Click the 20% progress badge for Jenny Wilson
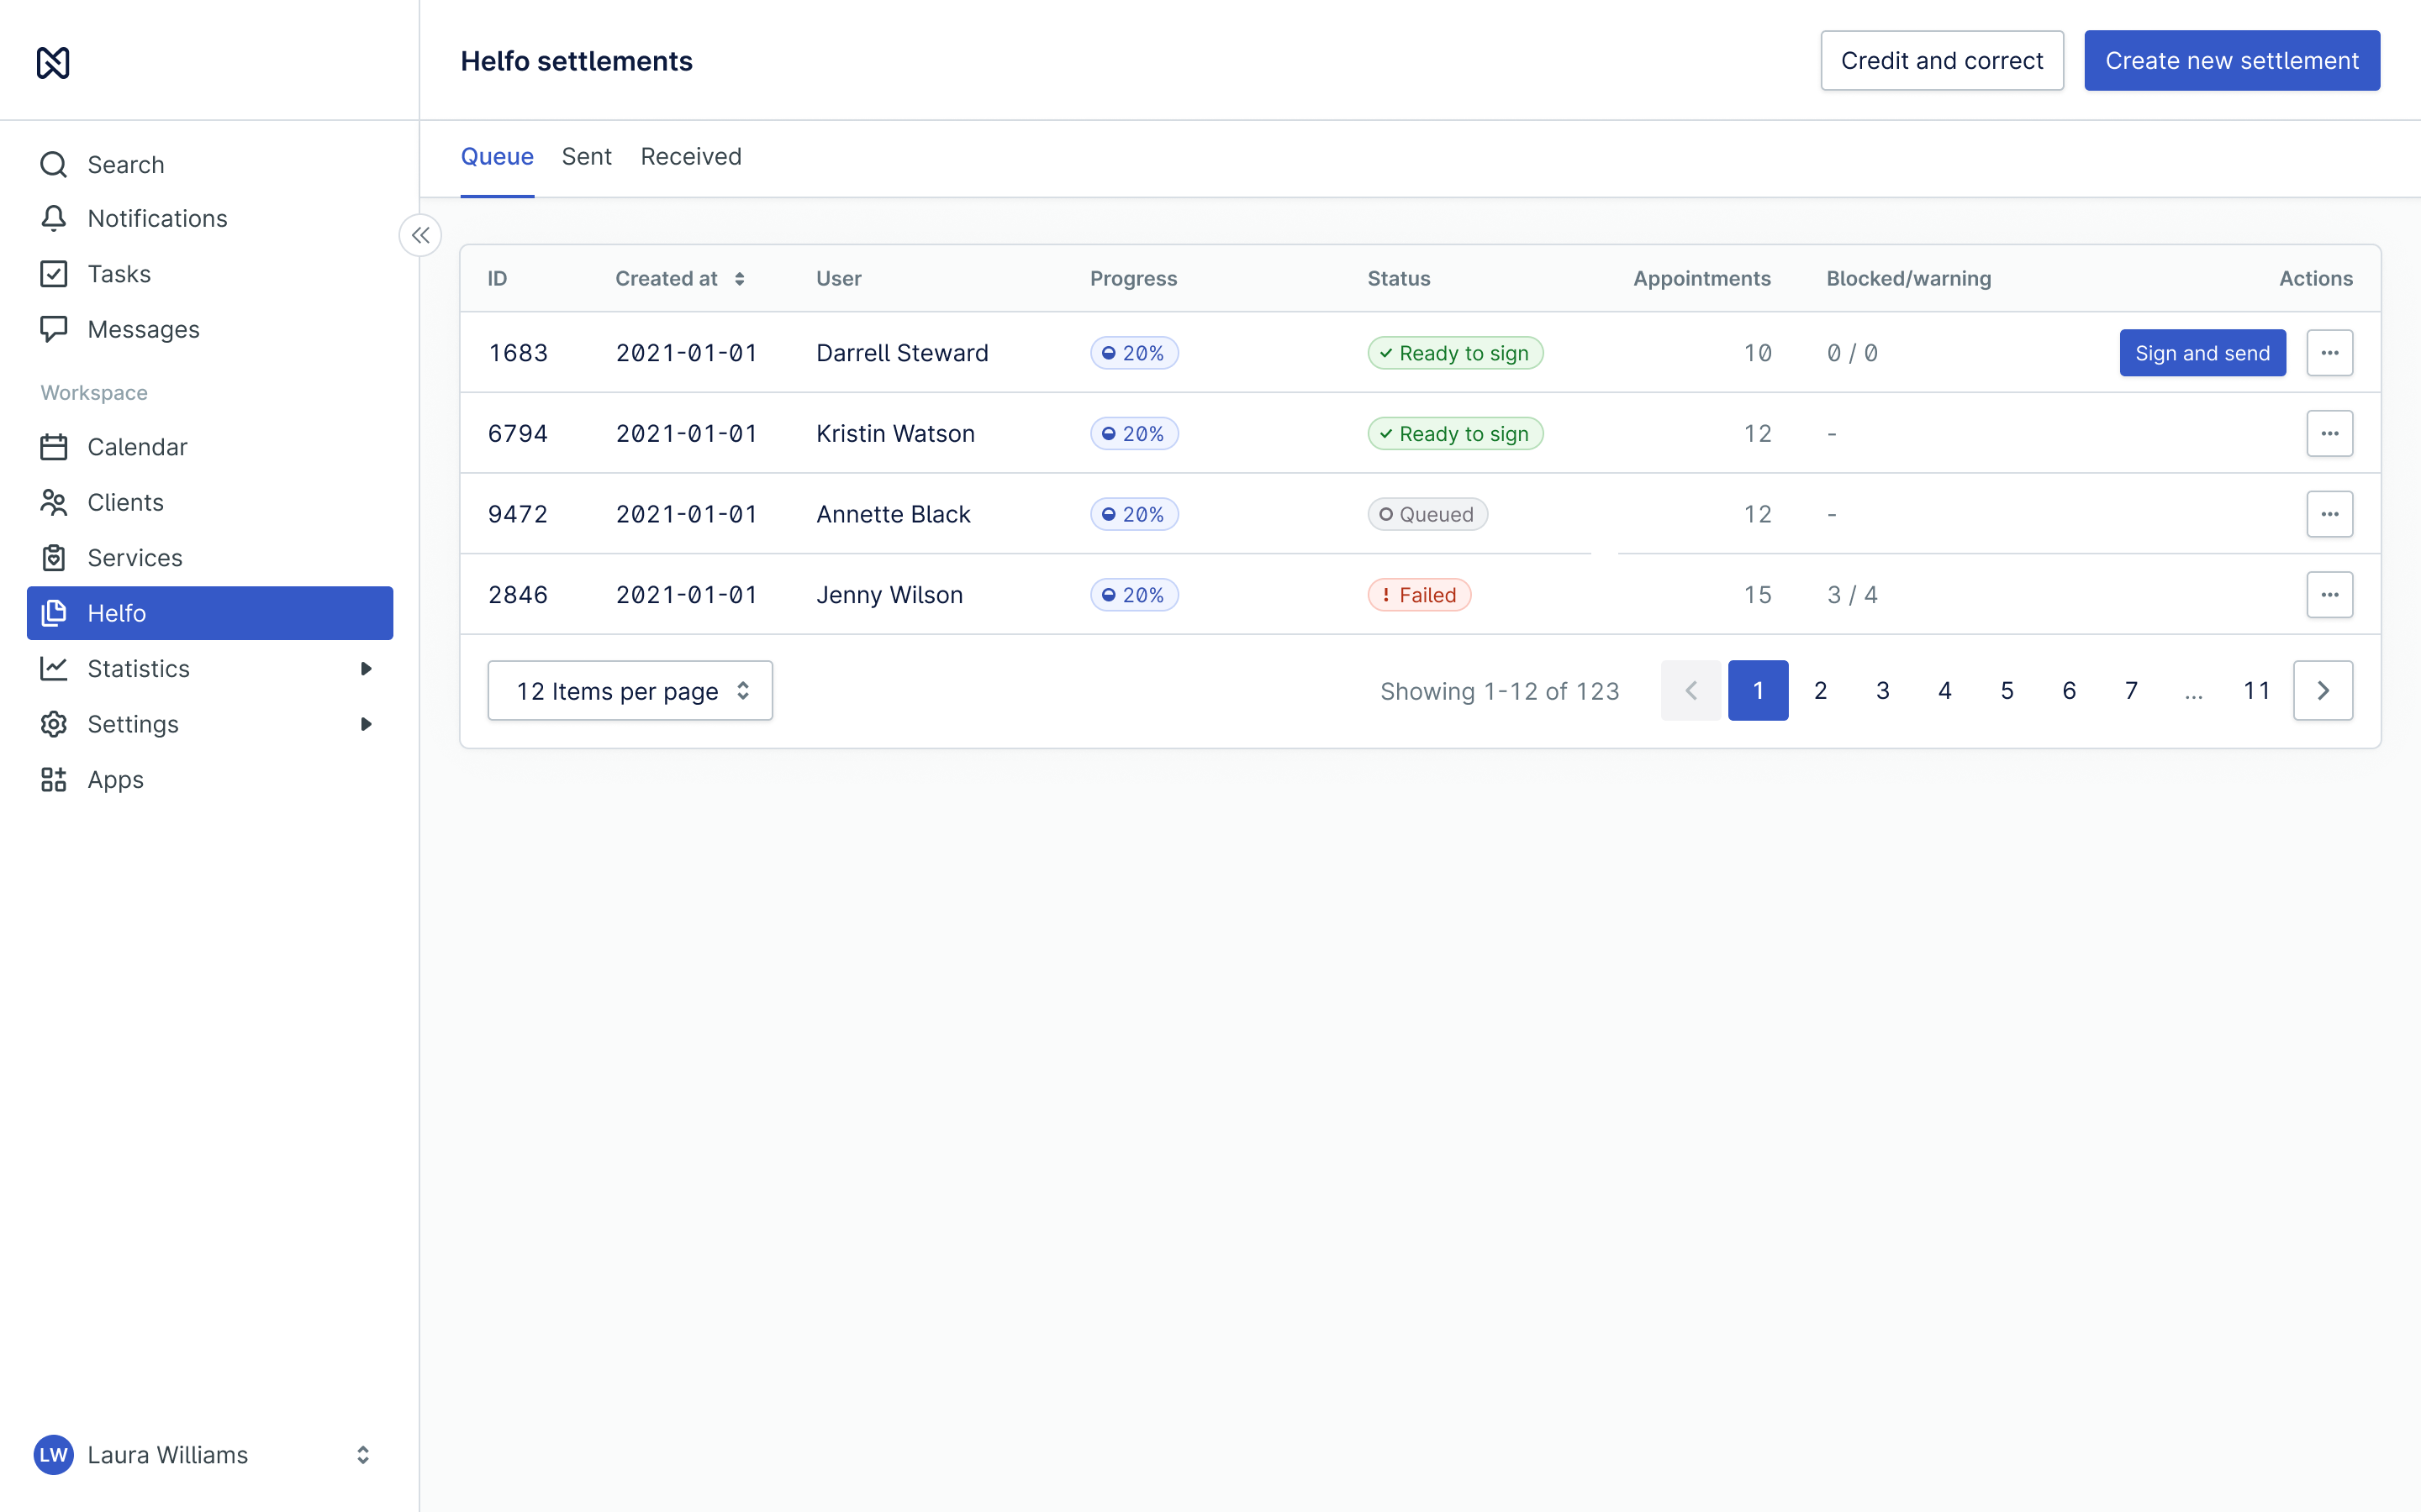This screenshot has width=2421, height=1512. (1135, 595)
